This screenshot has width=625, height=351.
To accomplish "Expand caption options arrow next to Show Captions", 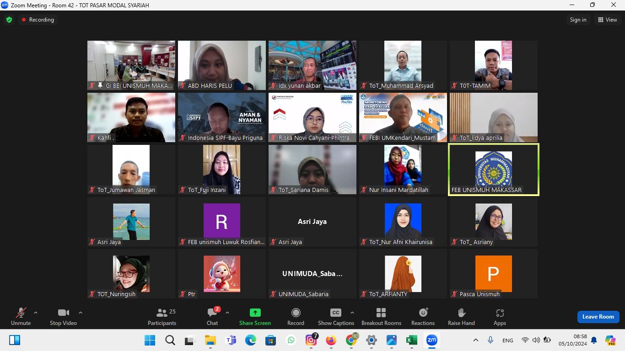I will [352, 313].
